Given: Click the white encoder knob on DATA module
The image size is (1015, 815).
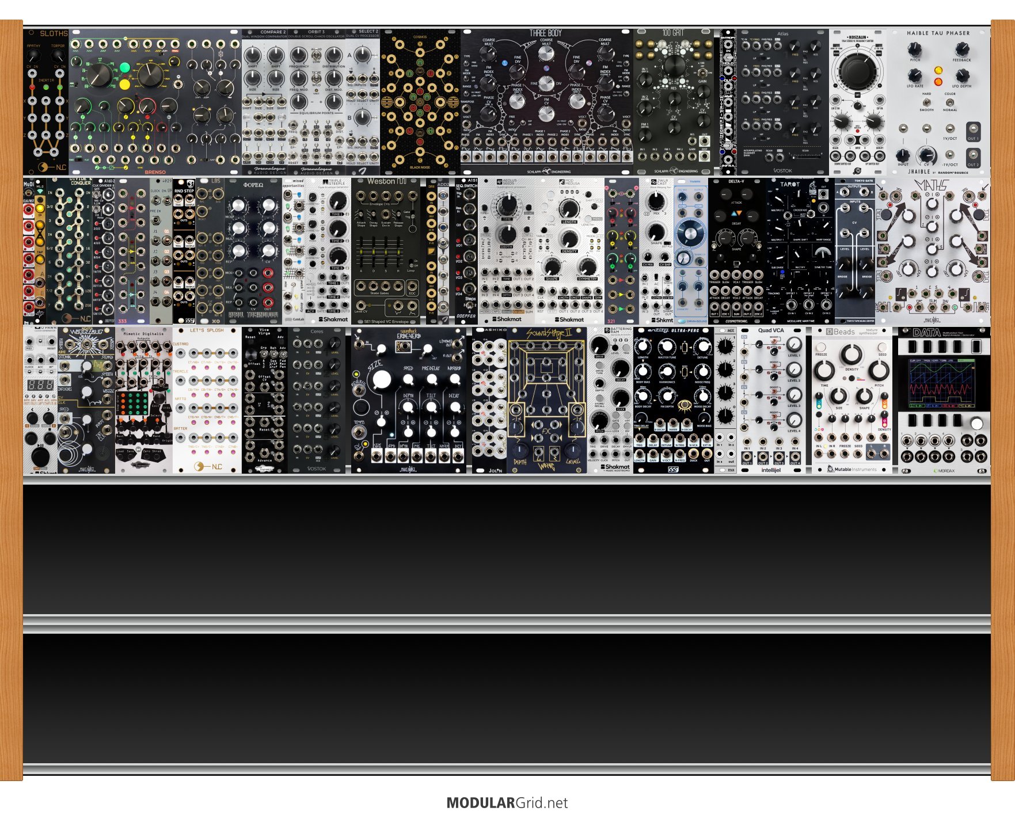Looking at the screenshot, I should coord(976,424).
